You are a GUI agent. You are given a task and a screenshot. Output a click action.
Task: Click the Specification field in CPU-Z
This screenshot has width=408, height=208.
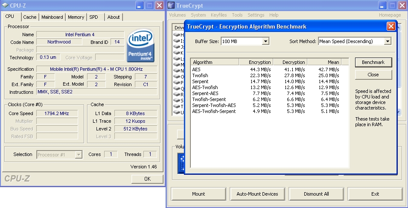tap(96, 69)
